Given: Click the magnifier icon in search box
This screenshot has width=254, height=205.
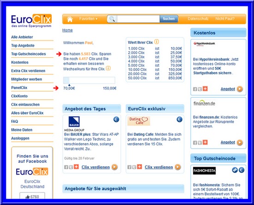Looking at the screenshot, I should tap(112, 19).
